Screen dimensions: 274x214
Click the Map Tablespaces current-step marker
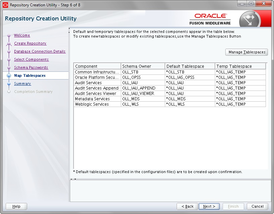pos(9,75)
